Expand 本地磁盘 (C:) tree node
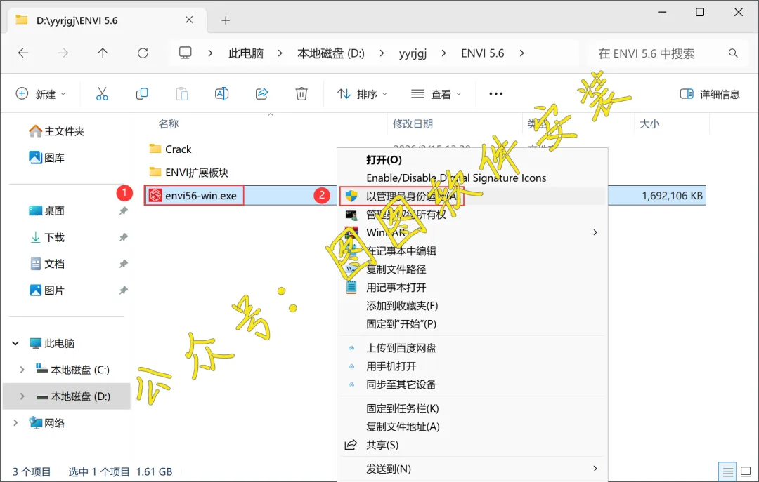The image size is (759, 482). coord(22,370)
